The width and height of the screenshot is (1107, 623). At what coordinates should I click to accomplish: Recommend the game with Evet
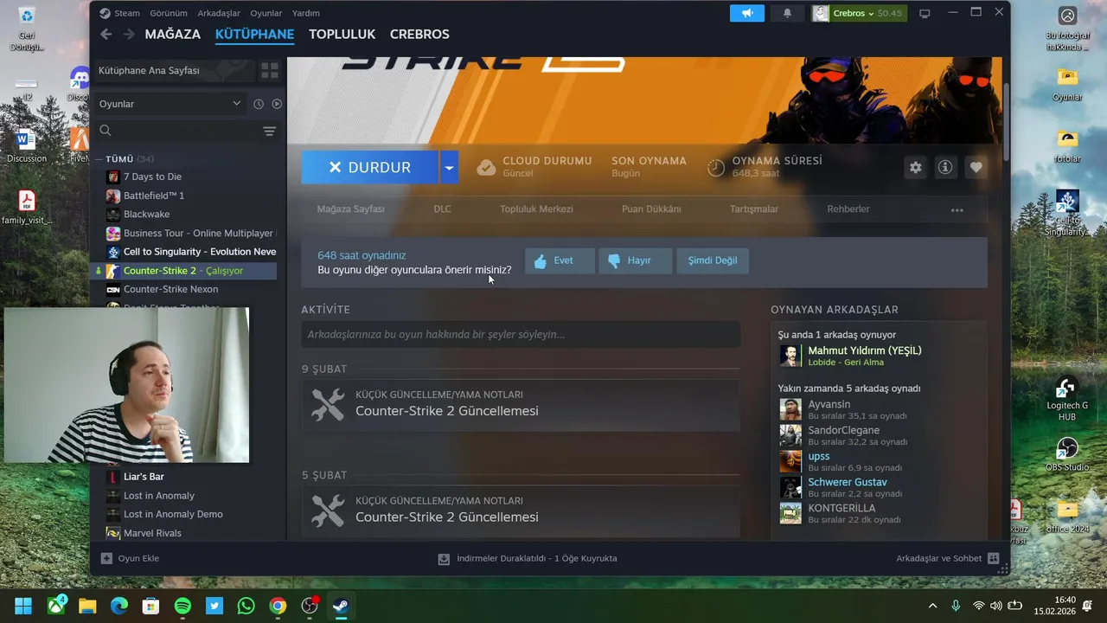[x=560, y=260]
